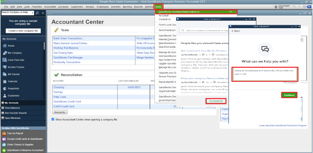
Task: Open Learn about QuickBooks ProAdvisor Program
Action: (x=283, y=126)
